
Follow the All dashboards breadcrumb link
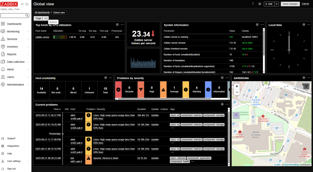[x=42, y=12]
